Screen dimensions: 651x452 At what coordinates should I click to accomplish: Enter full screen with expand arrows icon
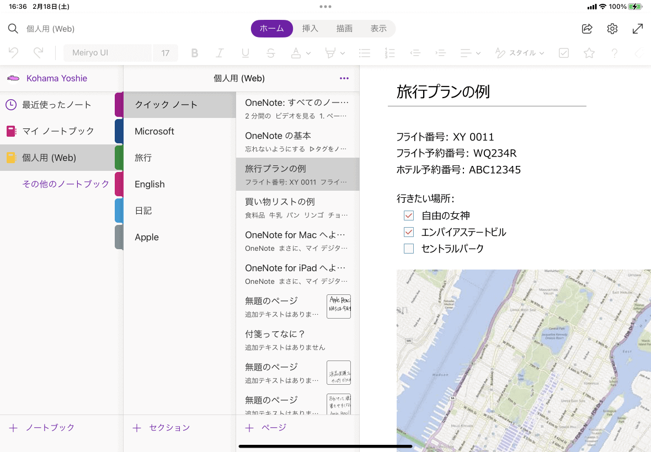click(x=637, y=29)
